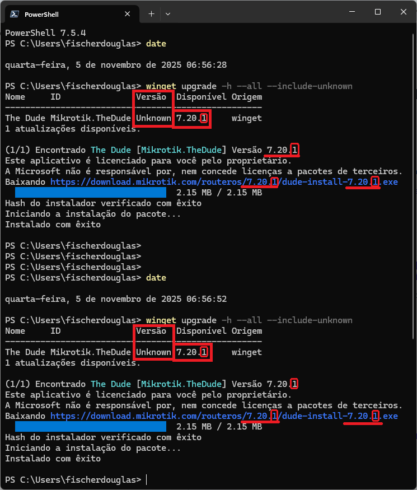Click the 'PowerShell 7.5.4' banner line
The image size is (417, 490).
tap(45, 33)
